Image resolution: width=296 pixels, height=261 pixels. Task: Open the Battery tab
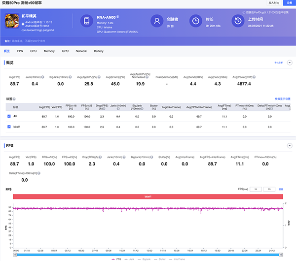tap(98, 51)
